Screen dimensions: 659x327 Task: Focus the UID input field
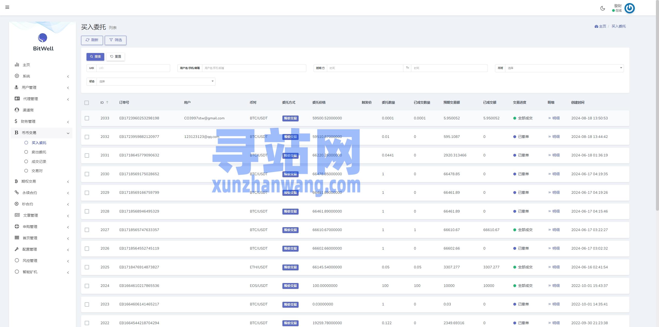click(x=133, y=68)
